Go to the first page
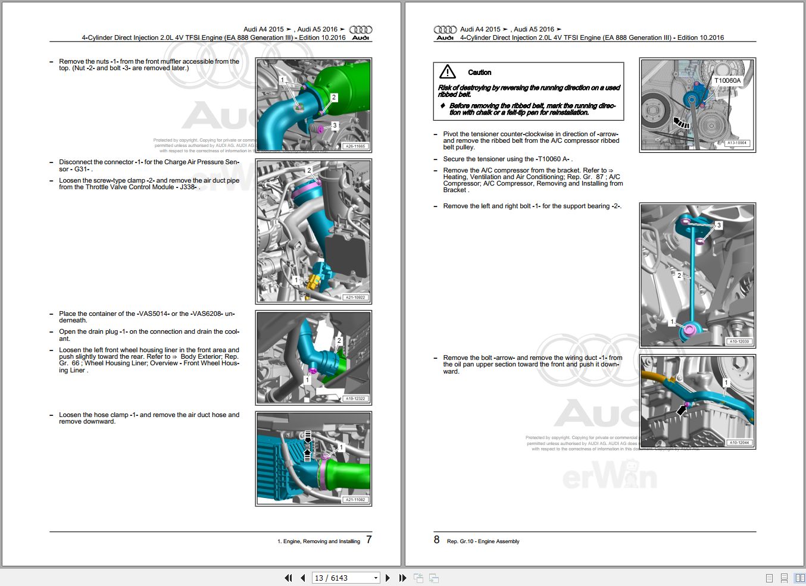This screenshot has width=806, height=586. pos(289,578)
